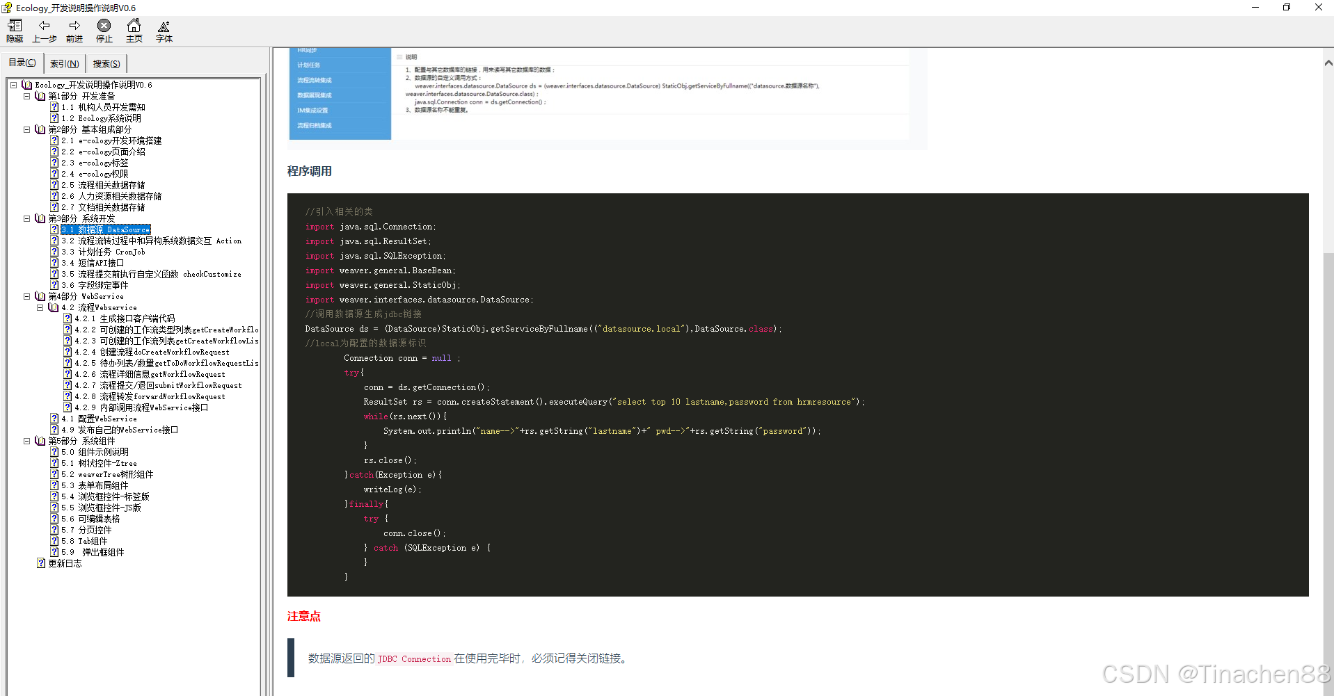Collapse the 第1部分 开发准备 tree node
Screen dimensions: 1334x696
(x=27, y=96)
